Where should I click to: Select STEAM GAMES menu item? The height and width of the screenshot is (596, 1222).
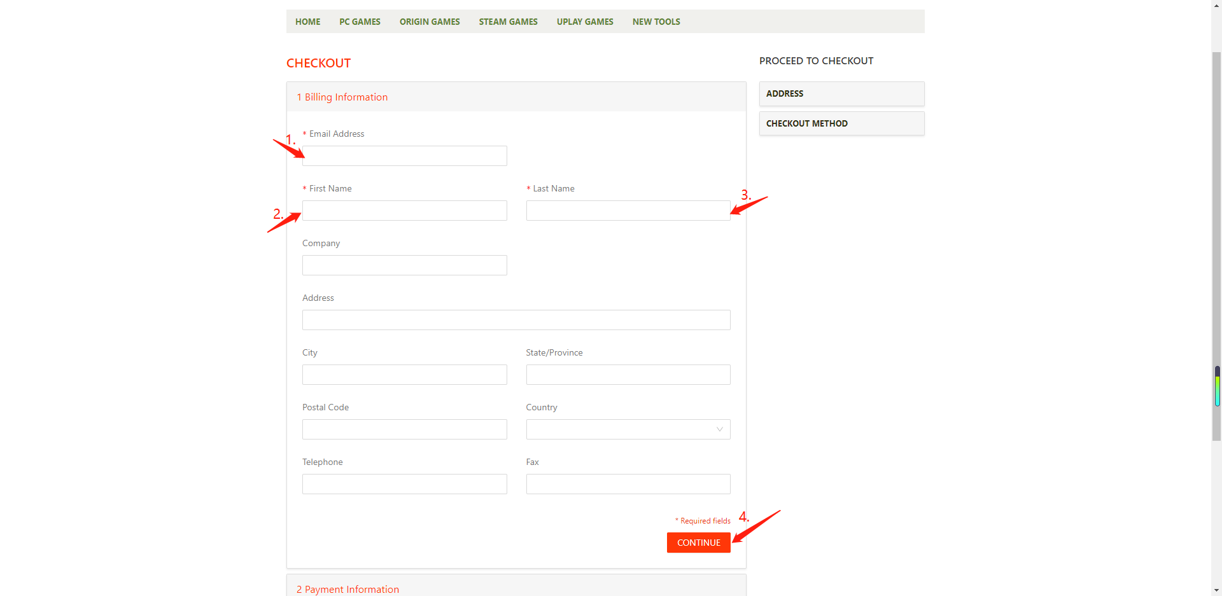tap(508, 22)
